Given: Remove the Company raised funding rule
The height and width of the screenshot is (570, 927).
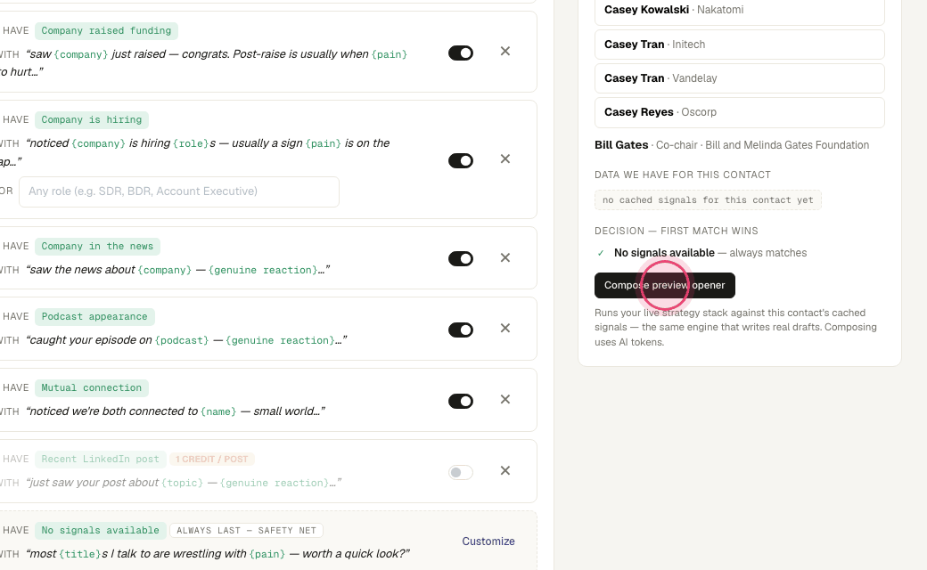Looking at the screenshot, I should tap(505, 52).
